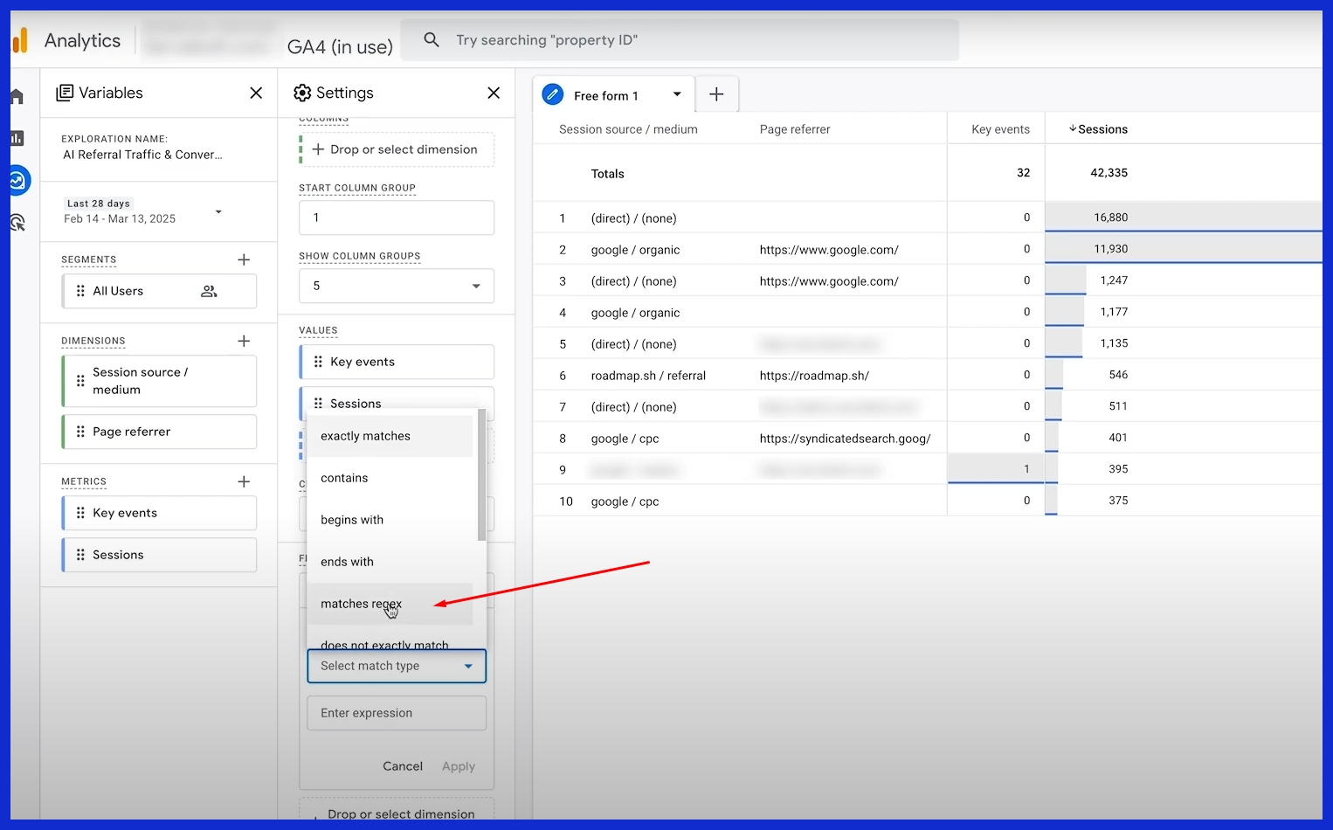Screen dimensions: 1333x830
Task: Click the property ID search box
Action: click(x=680, y=40)
